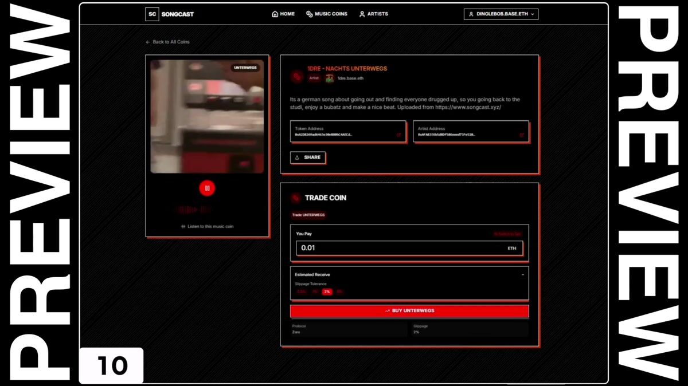Screen dimensions: 688x386
Task: Click the red audio waveform
Action: pos(194,210)
